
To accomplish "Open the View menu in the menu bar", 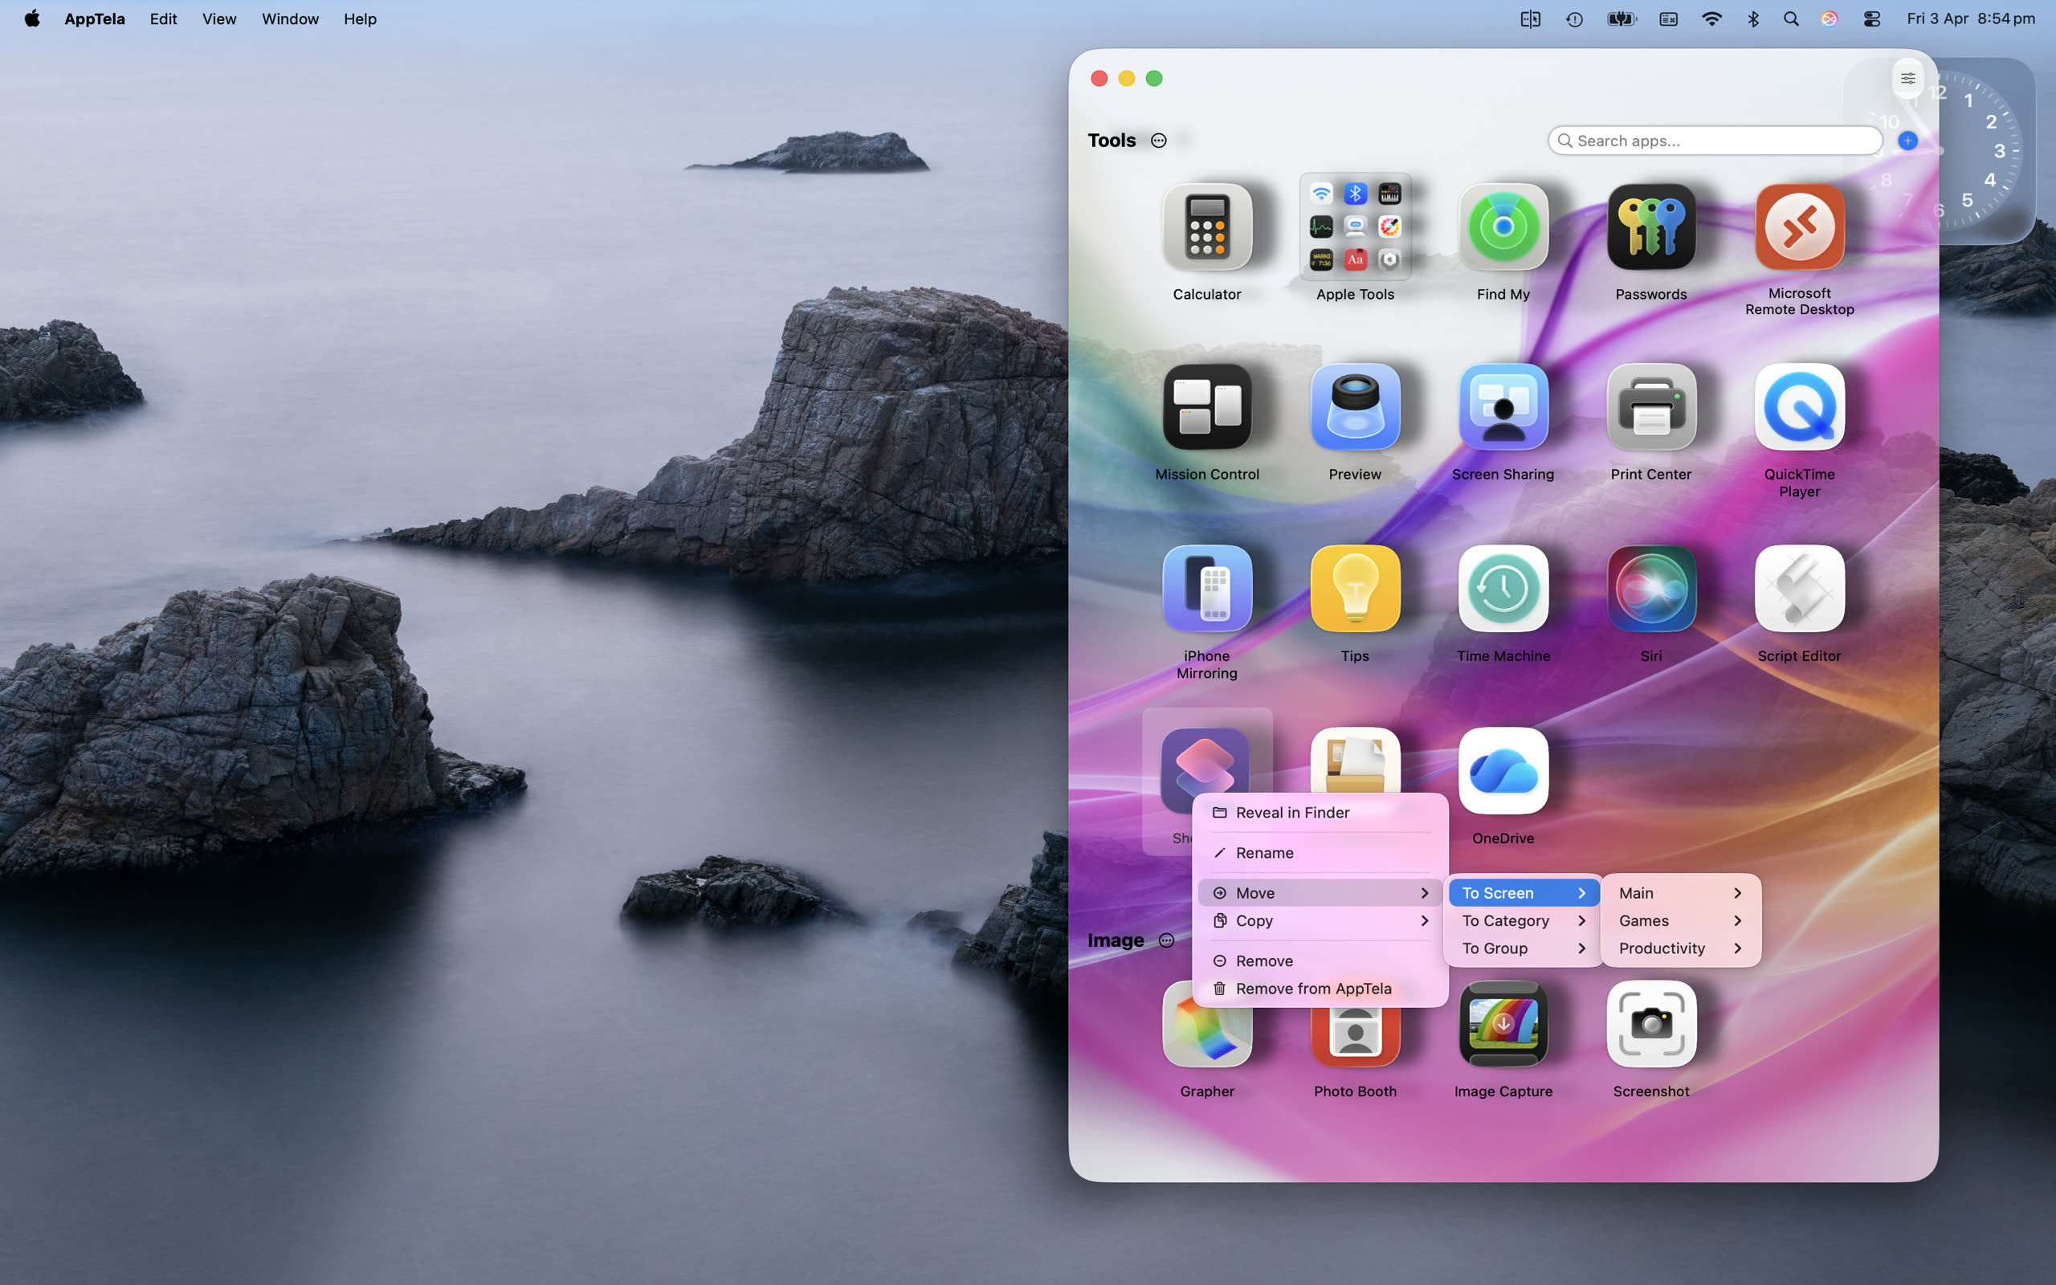I will point(218,18).
